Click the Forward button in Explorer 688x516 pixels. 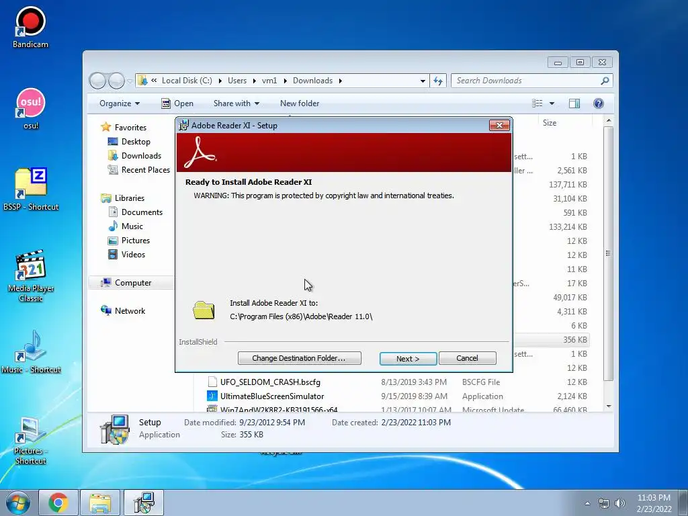(116, 81)
